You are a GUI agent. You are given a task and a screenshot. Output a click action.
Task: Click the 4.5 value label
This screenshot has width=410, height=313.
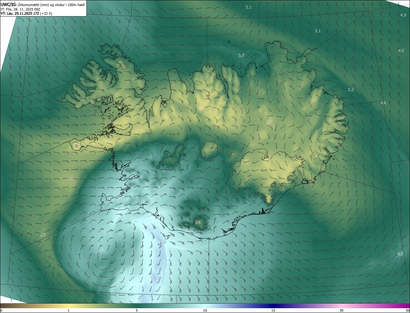[401, 51]
